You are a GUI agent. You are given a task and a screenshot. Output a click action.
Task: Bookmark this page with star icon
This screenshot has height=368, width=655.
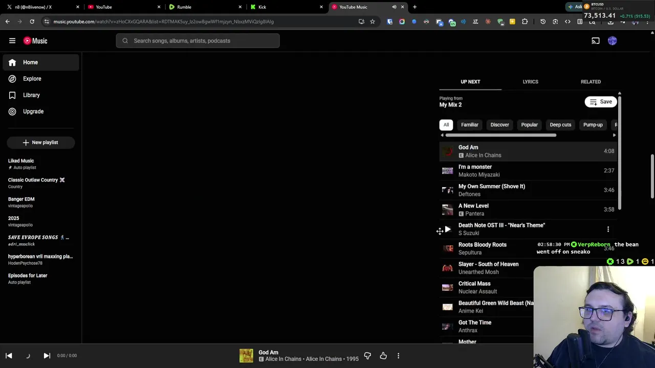coord(372,21)
